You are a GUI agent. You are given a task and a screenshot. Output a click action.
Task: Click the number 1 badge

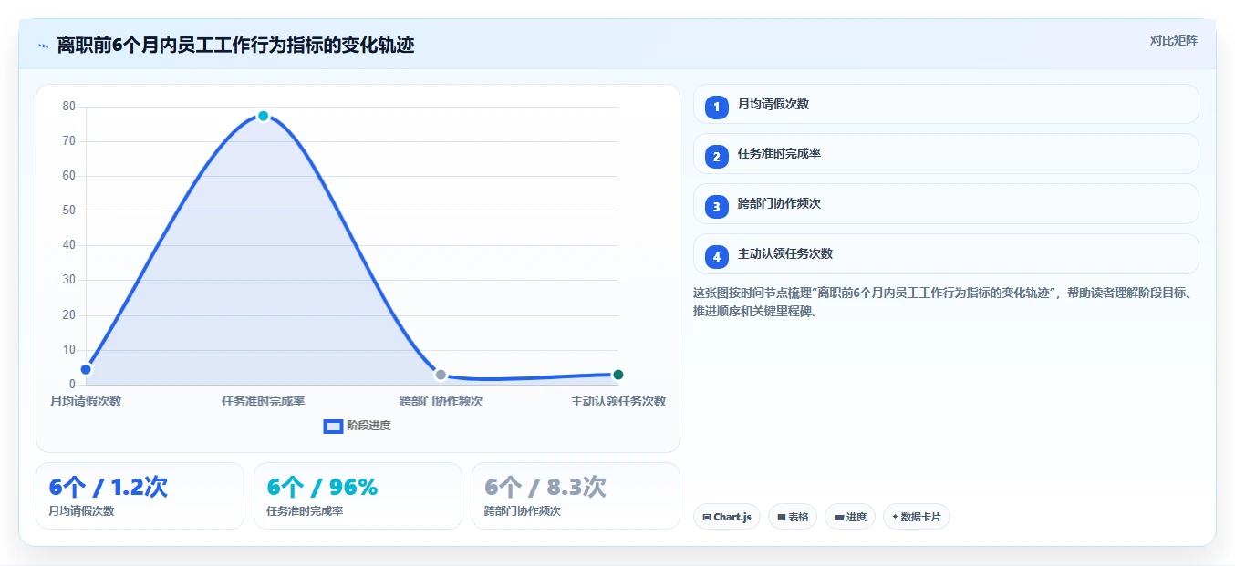717,107
